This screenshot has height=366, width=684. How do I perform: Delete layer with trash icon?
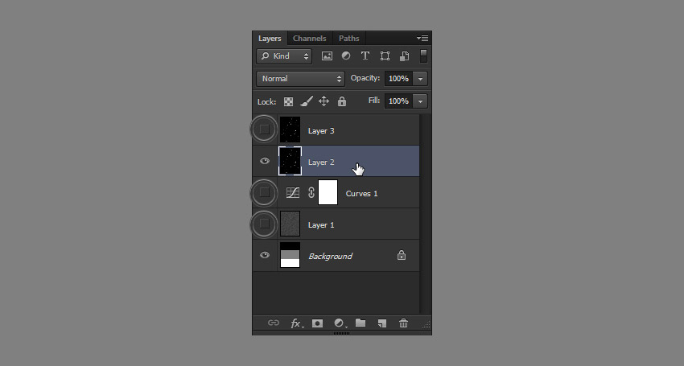pos(403,323)
